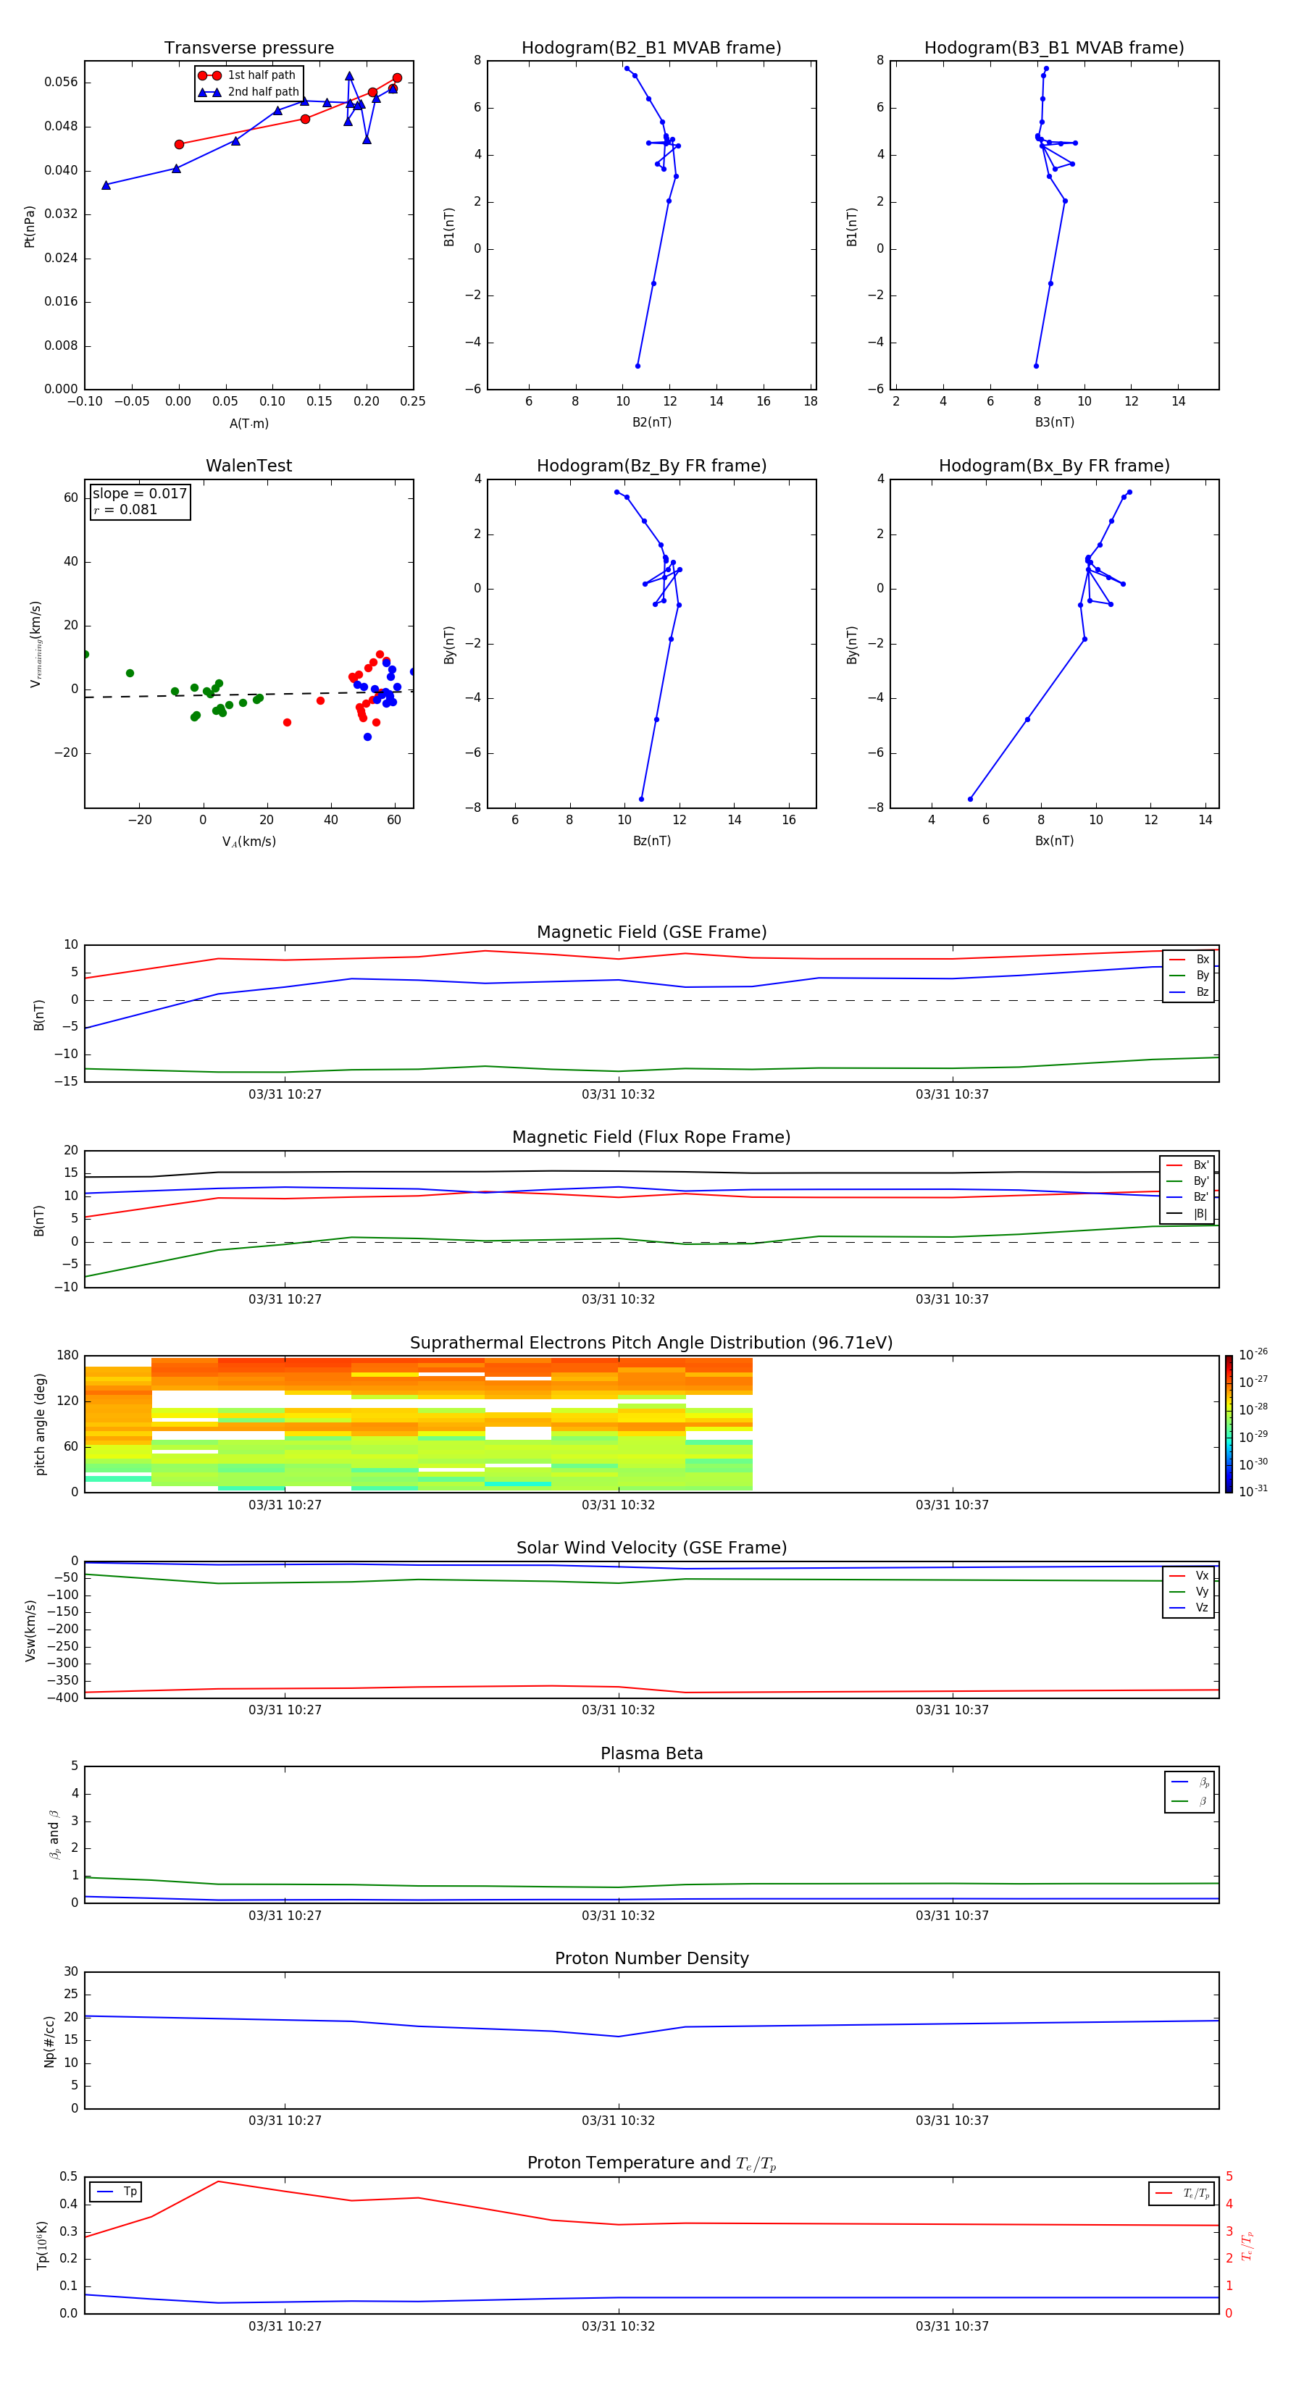Click the Bx' legend entry in flux rope plot
This screenshot has height=2390, width=1304.
coord(1187,1165)
